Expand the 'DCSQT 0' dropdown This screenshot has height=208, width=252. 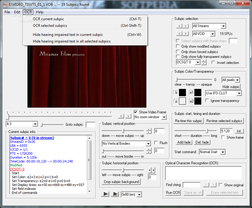pos(198,62)
